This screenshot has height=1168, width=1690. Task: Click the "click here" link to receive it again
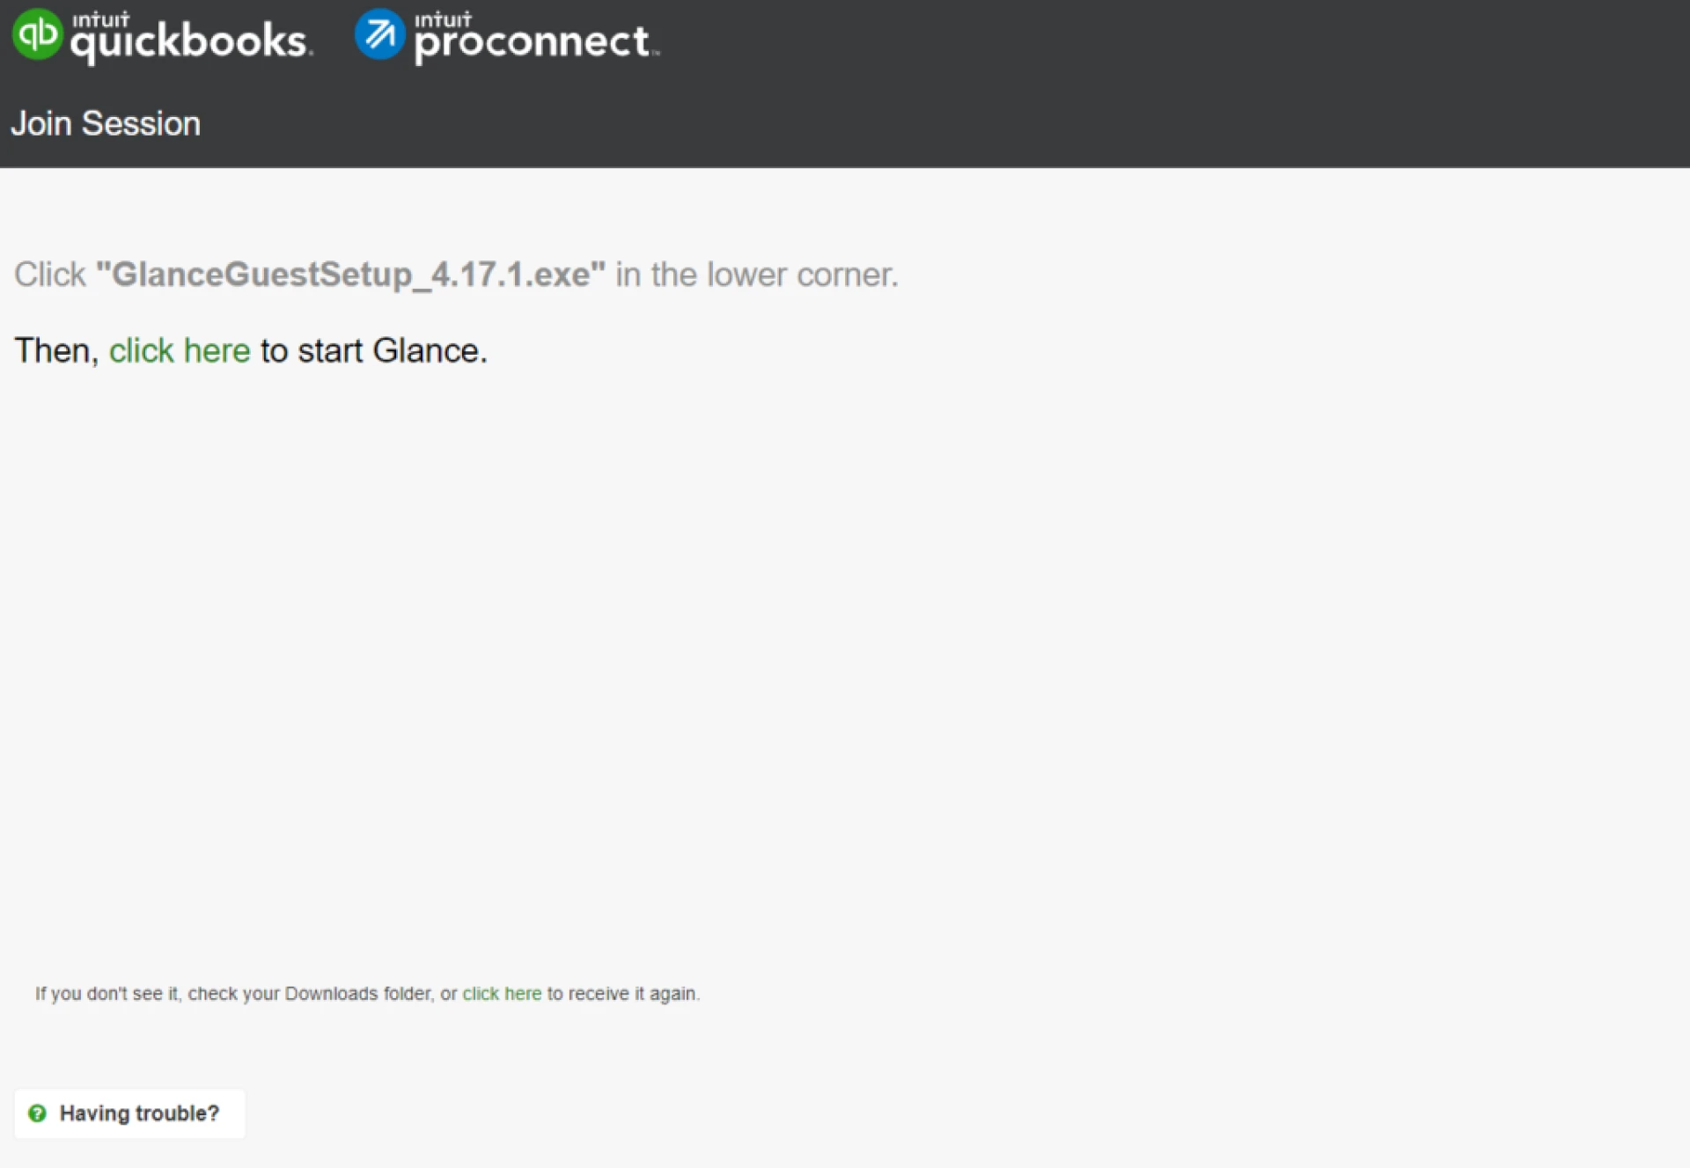click(502, 994)
